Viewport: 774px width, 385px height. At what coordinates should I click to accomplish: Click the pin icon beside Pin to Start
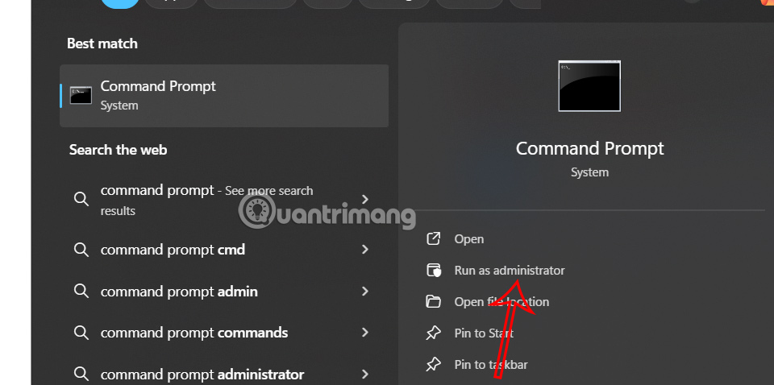pyautogui.click(x=434, y=333)
